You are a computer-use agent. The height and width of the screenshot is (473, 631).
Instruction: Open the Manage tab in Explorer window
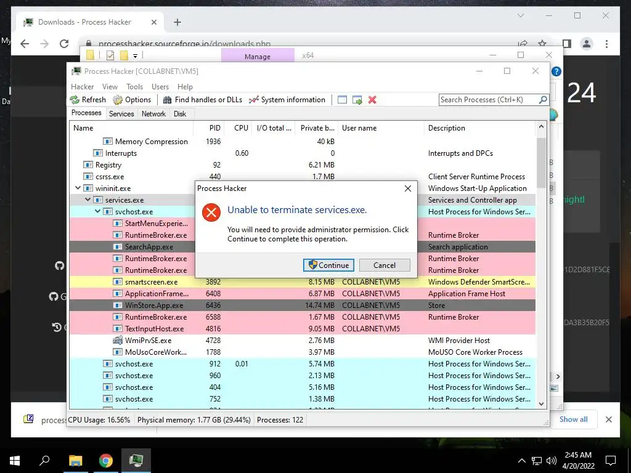point(258,56)
